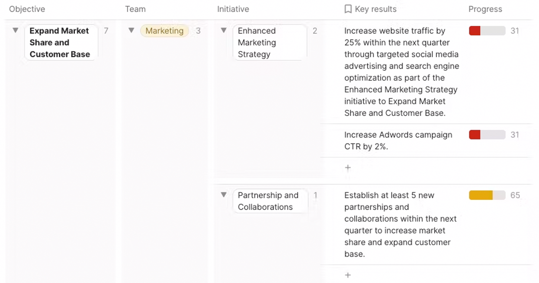Add key result under Enhanced Marketing Strategy
The width and height of the screenshot is (539, 283).
348,168
